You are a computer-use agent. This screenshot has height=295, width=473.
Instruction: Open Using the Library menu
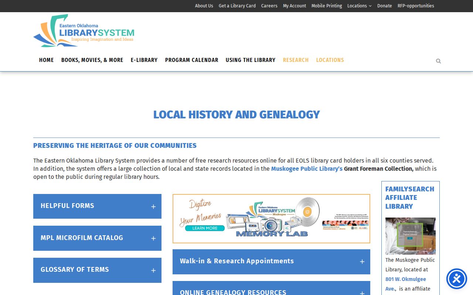(251, 60)
